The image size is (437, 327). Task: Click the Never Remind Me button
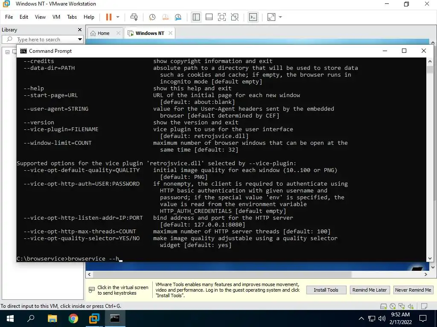click(413, 290)
